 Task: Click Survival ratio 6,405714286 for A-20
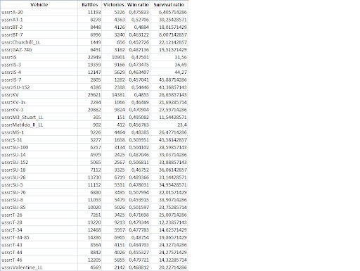pyautogui.click(x=173, y=12)
